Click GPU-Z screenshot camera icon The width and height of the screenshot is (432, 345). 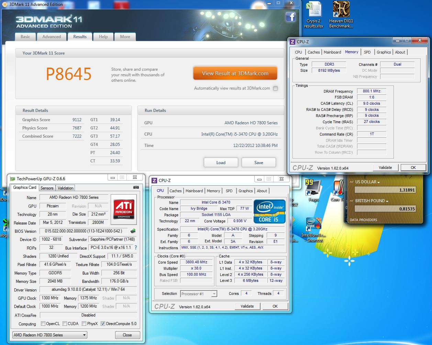pos(136,187)
